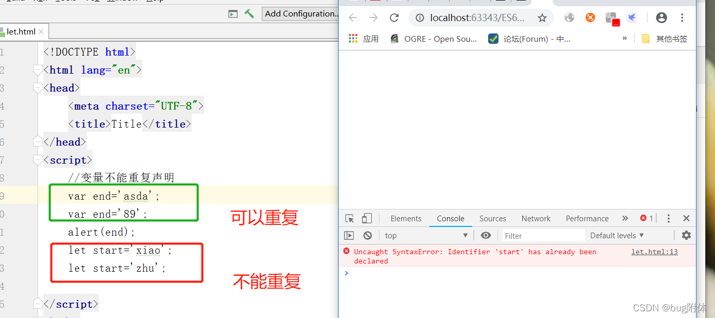Image resolution: width=715 pixels, height=318 pixels.
Task: Show the console sidebar
Action: point(349,235)
